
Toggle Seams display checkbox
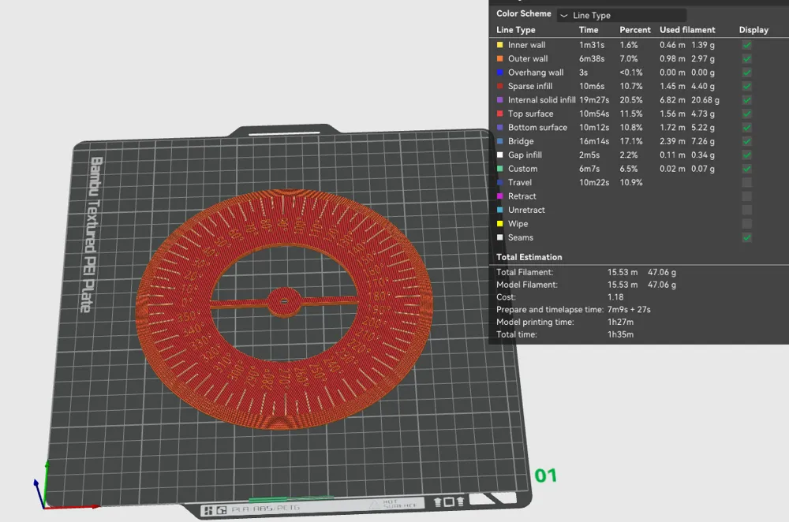(x=746, y=237)
